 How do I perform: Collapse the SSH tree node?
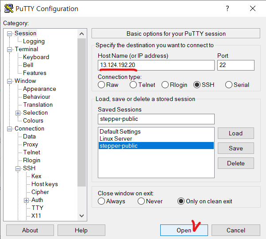(18, 168)
